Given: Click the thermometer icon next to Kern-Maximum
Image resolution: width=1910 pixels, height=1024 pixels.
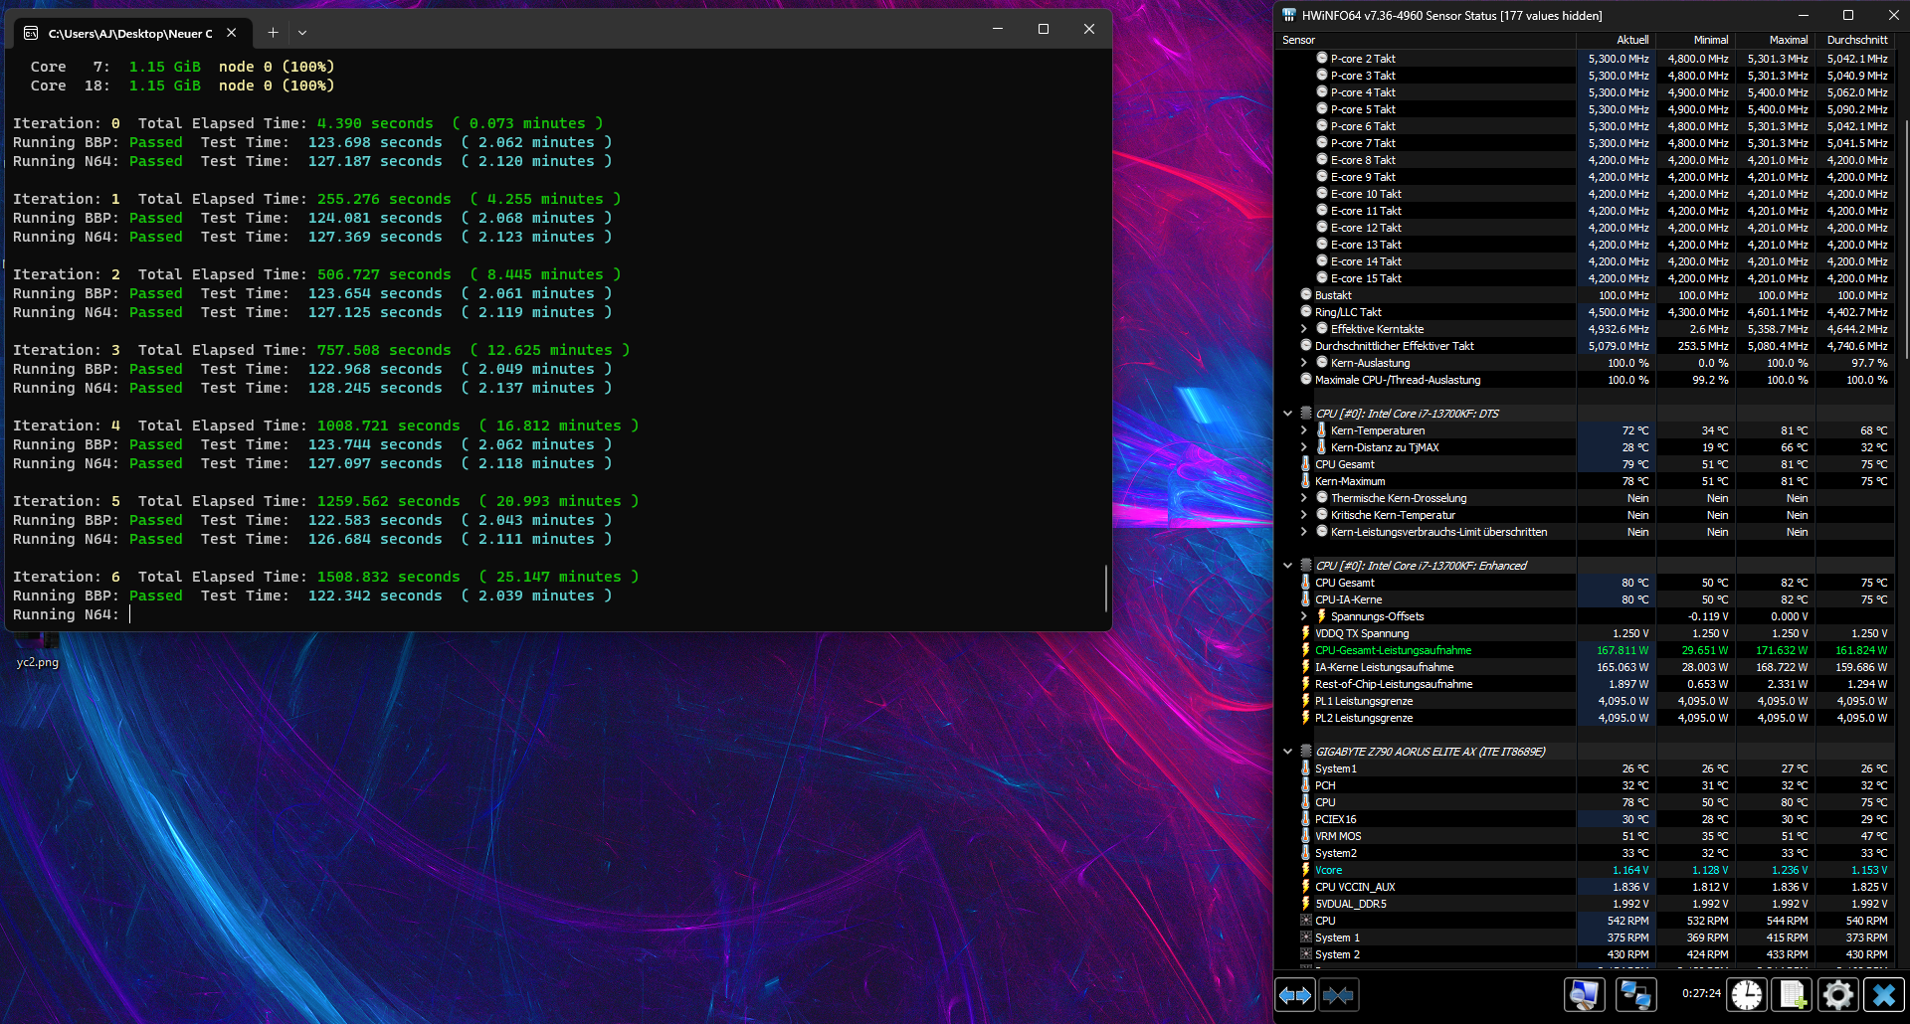Looking at the screenshot, I should (x=1305, y=480).
